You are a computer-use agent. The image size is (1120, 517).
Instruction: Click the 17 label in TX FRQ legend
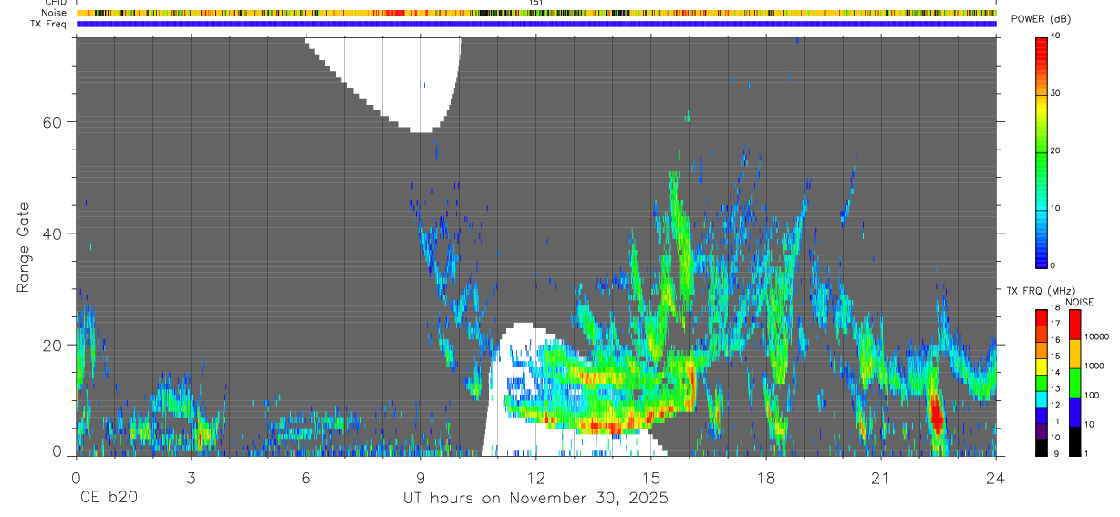(1056, 324)
